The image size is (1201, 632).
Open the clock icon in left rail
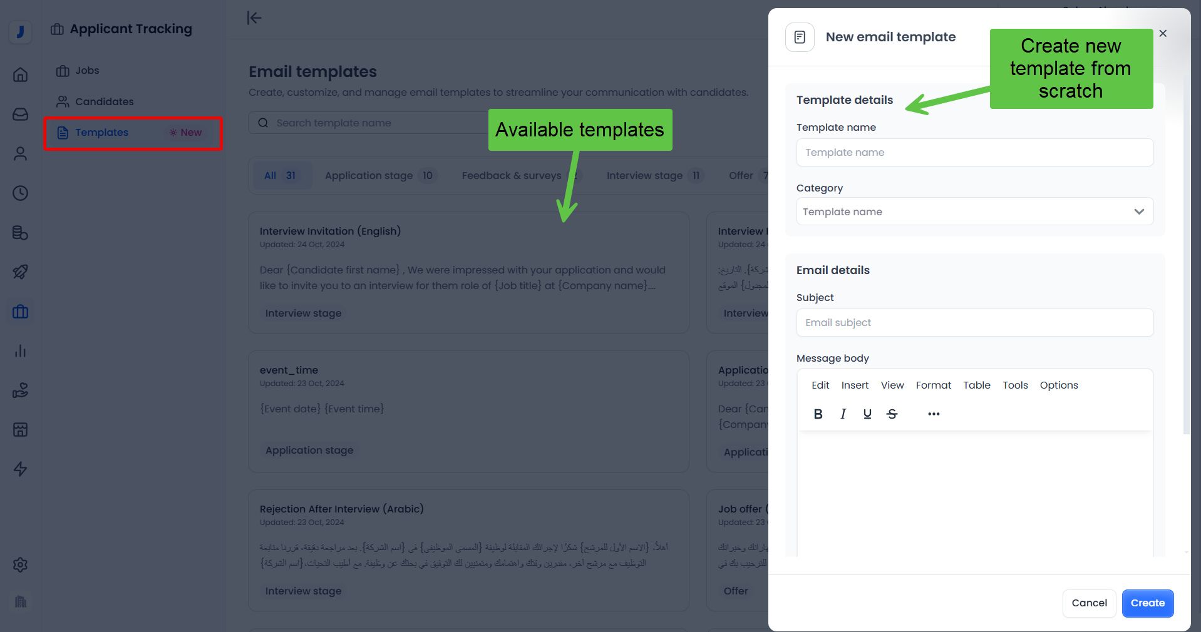coord(21,193)
